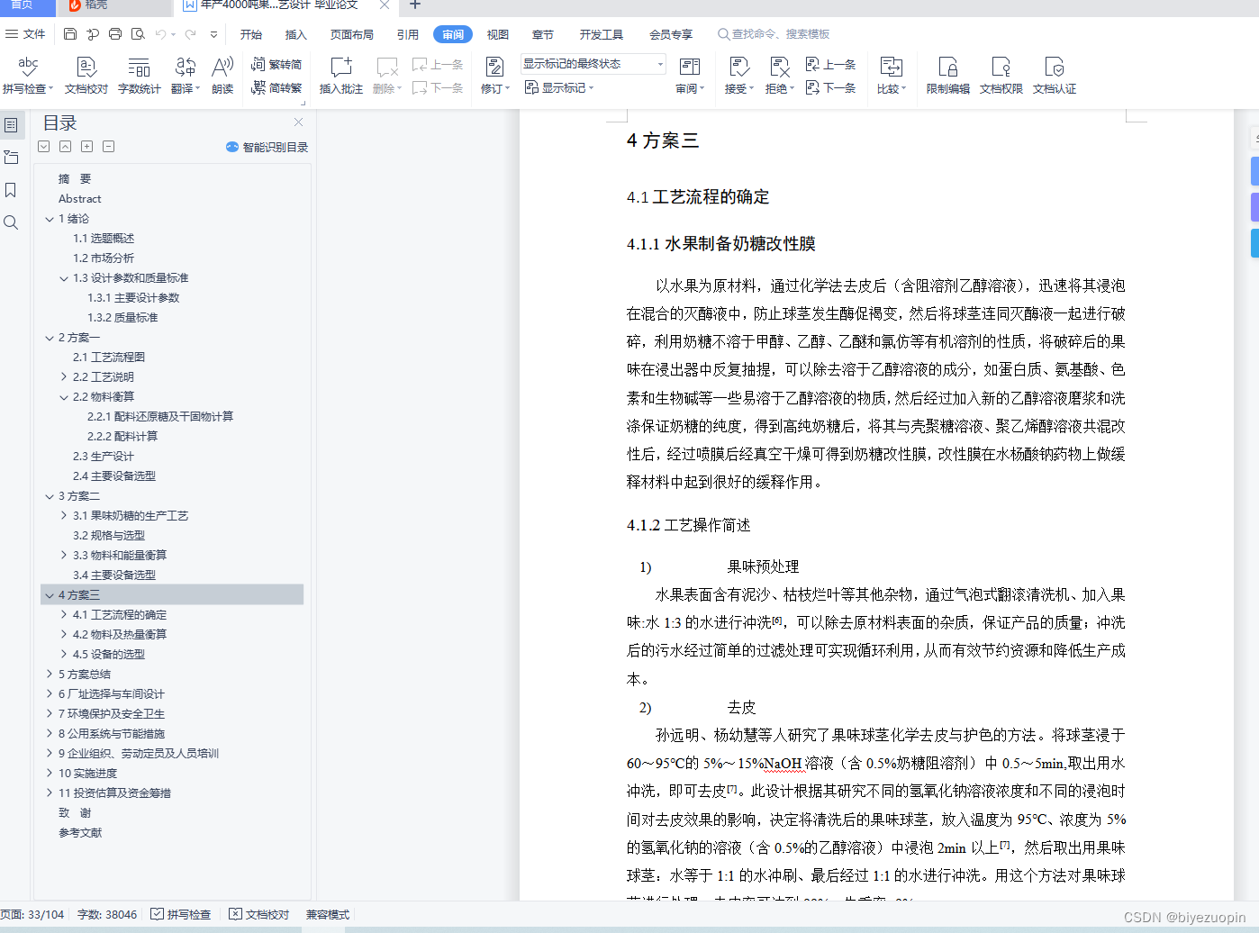This screenshot has width=1259, height=933.
Task: Click 字数: 38046 in status bar
Action: 107,914
